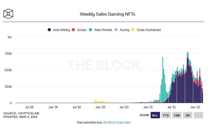Click the tall teal bar peak in 2021
Image resolution: width=217 pixels, height=130 pixels.
coord(163,80)
